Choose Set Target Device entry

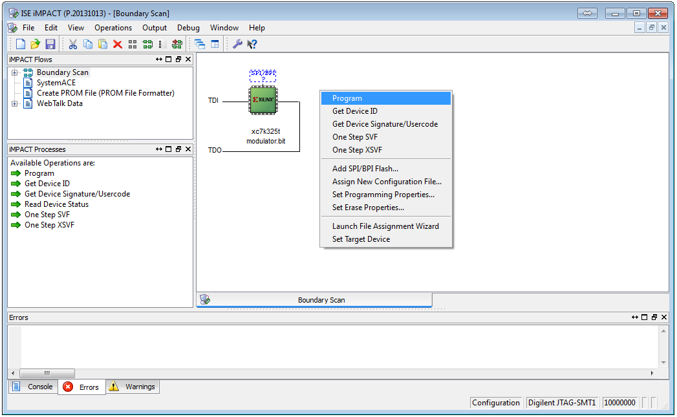[386, 239]
